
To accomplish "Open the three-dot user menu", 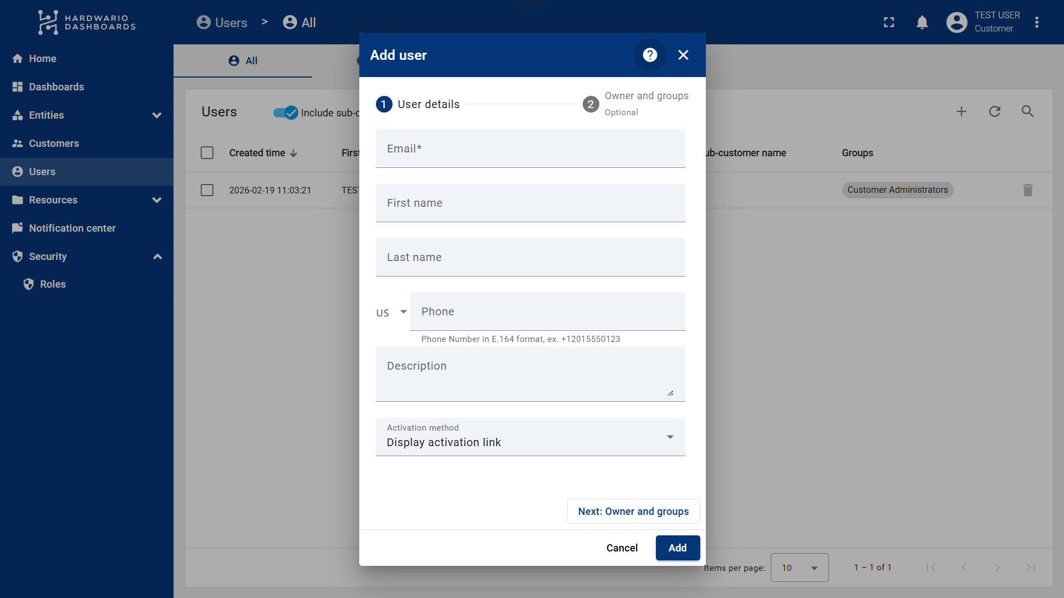I will coord(1036,22).
